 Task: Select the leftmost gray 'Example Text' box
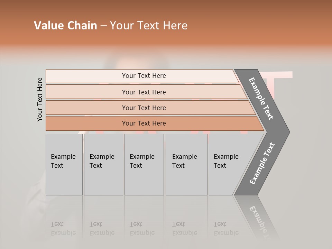point(64,164)
